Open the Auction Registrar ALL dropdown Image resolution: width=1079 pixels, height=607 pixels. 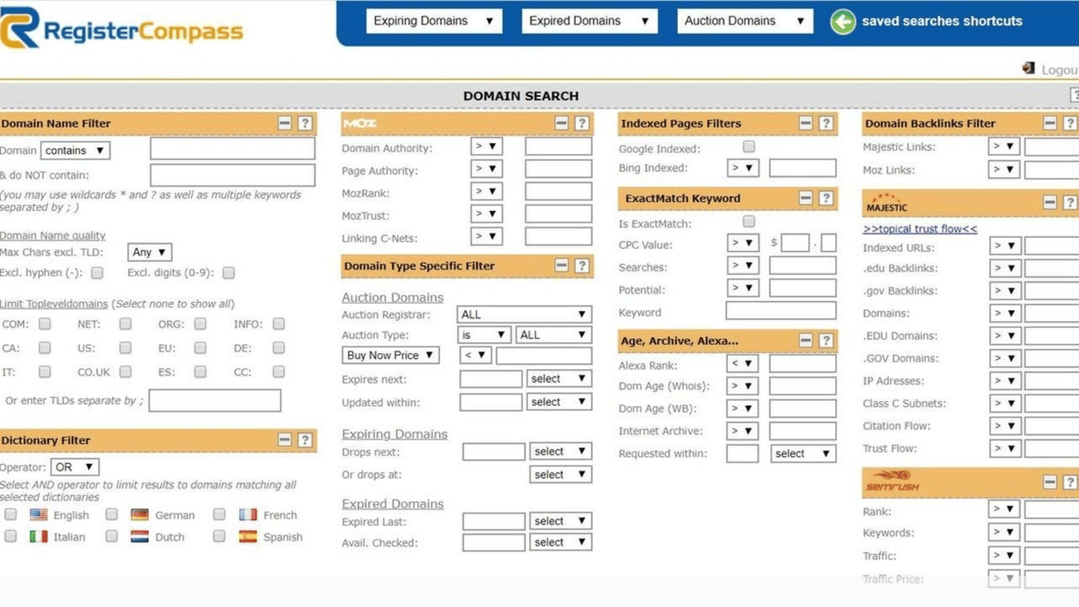(x=525, y=315)
